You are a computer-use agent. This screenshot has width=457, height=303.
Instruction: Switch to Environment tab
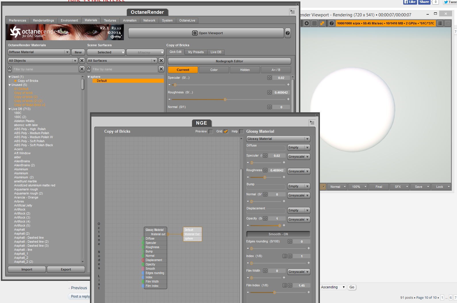click(x=69, y=20)
